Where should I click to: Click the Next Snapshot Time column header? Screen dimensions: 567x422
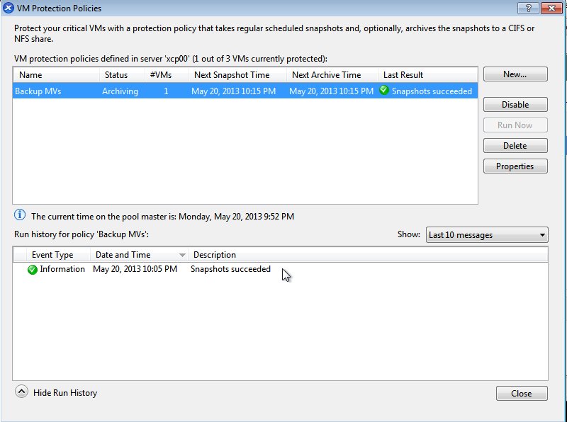237,75
